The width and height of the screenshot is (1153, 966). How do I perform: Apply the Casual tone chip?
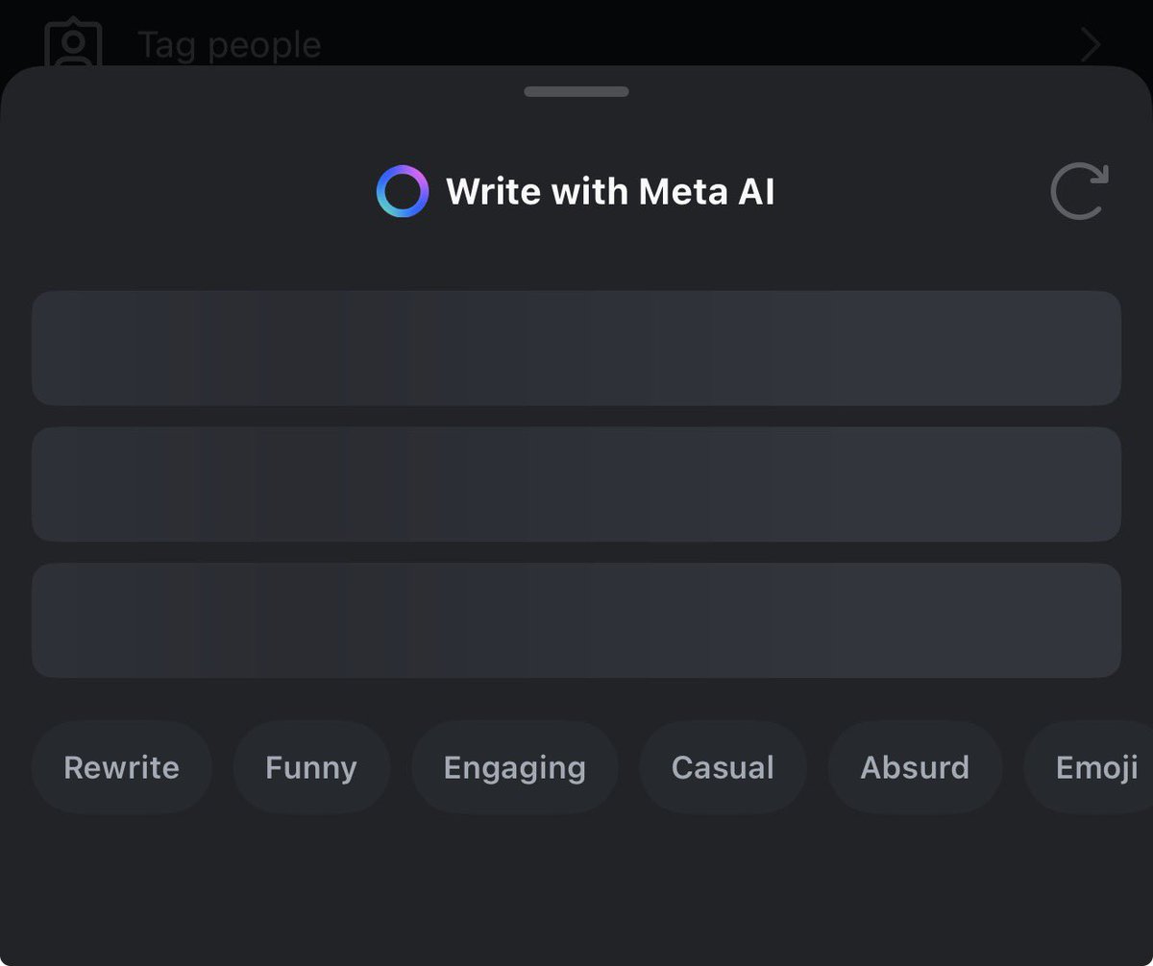pyautogui.click(x=723, y=768)
